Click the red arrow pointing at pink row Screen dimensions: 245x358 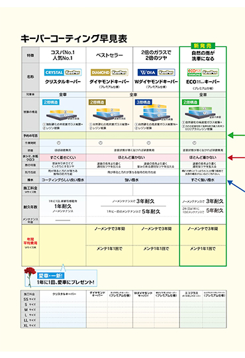click(236, 157)
